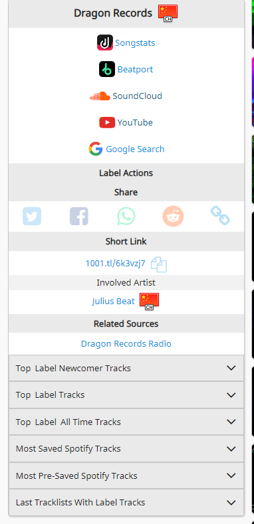Click the Google G icon
This screenshot has width=254, height=524.
96,149
